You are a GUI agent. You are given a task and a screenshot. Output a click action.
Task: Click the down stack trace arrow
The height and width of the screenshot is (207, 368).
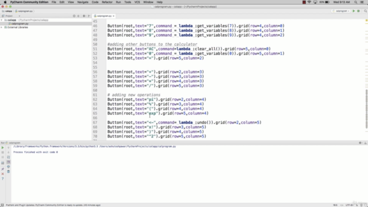pos(9,152)
